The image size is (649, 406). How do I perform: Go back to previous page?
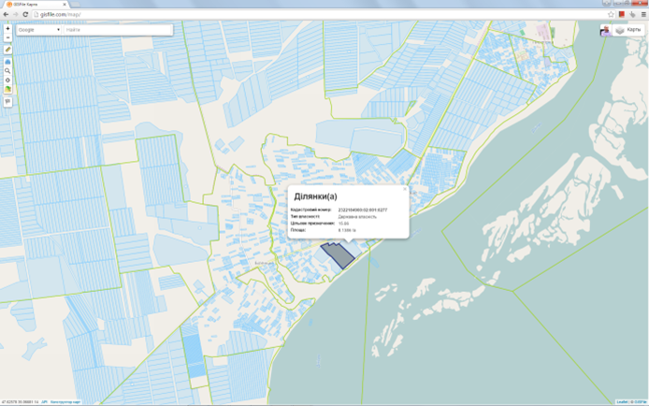(x=7, y=15)
